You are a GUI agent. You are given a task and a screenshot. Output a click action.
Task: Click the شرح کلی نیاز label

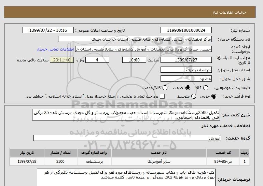(x=236, y=115)
